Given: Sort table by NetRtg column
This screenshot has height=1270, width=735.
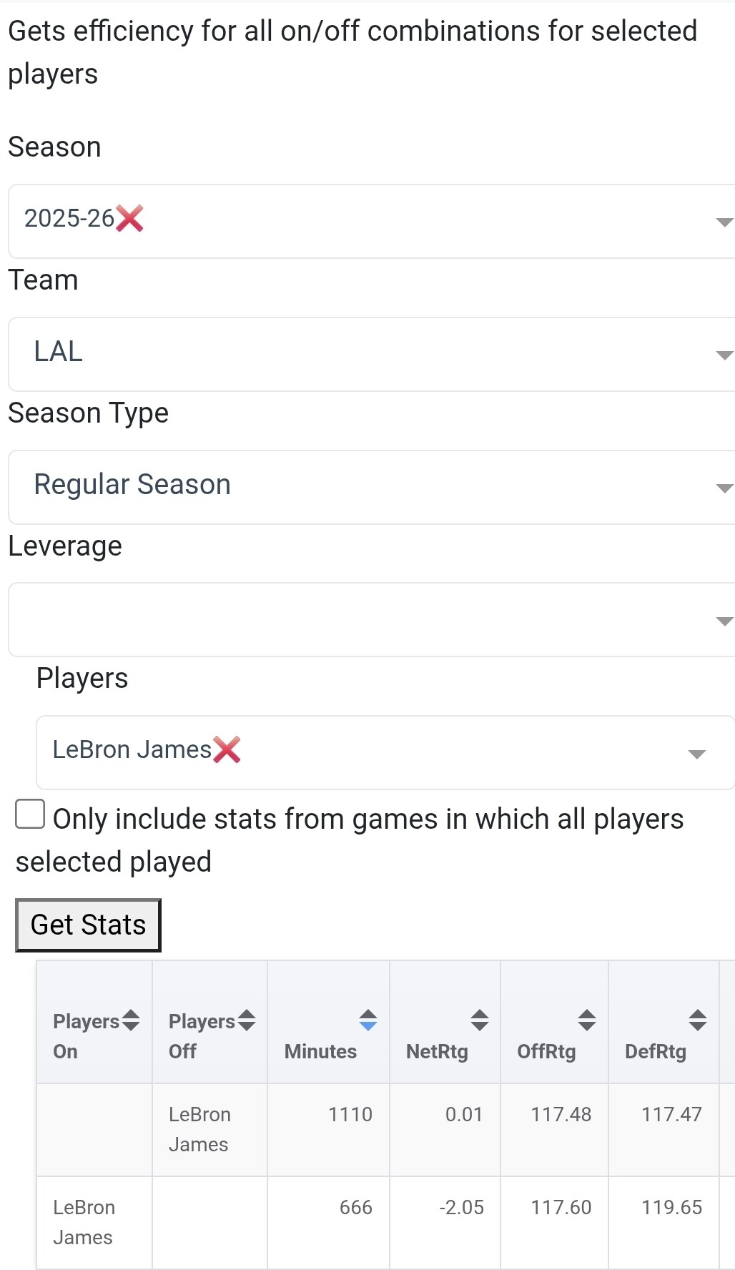Looking at the screenshot, I should (480, 1020).
